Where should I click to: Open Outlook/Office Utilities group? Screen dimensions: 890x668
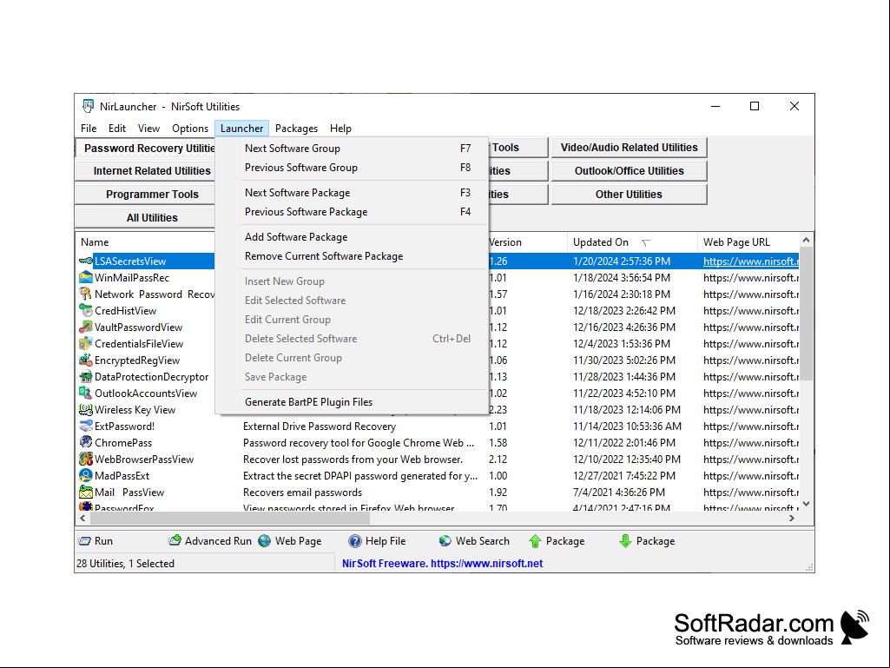click(630, 171)
